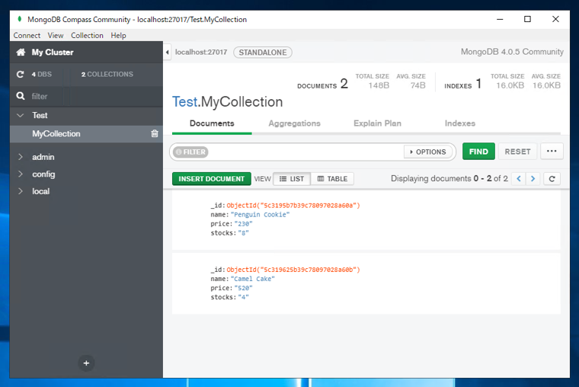Expand the admin database
Screen dimensions: 579x387
(x=21, y=157)
